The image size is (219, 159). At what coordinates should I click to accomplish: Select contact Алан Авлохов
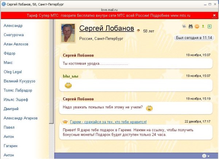[x=15, y=44]
